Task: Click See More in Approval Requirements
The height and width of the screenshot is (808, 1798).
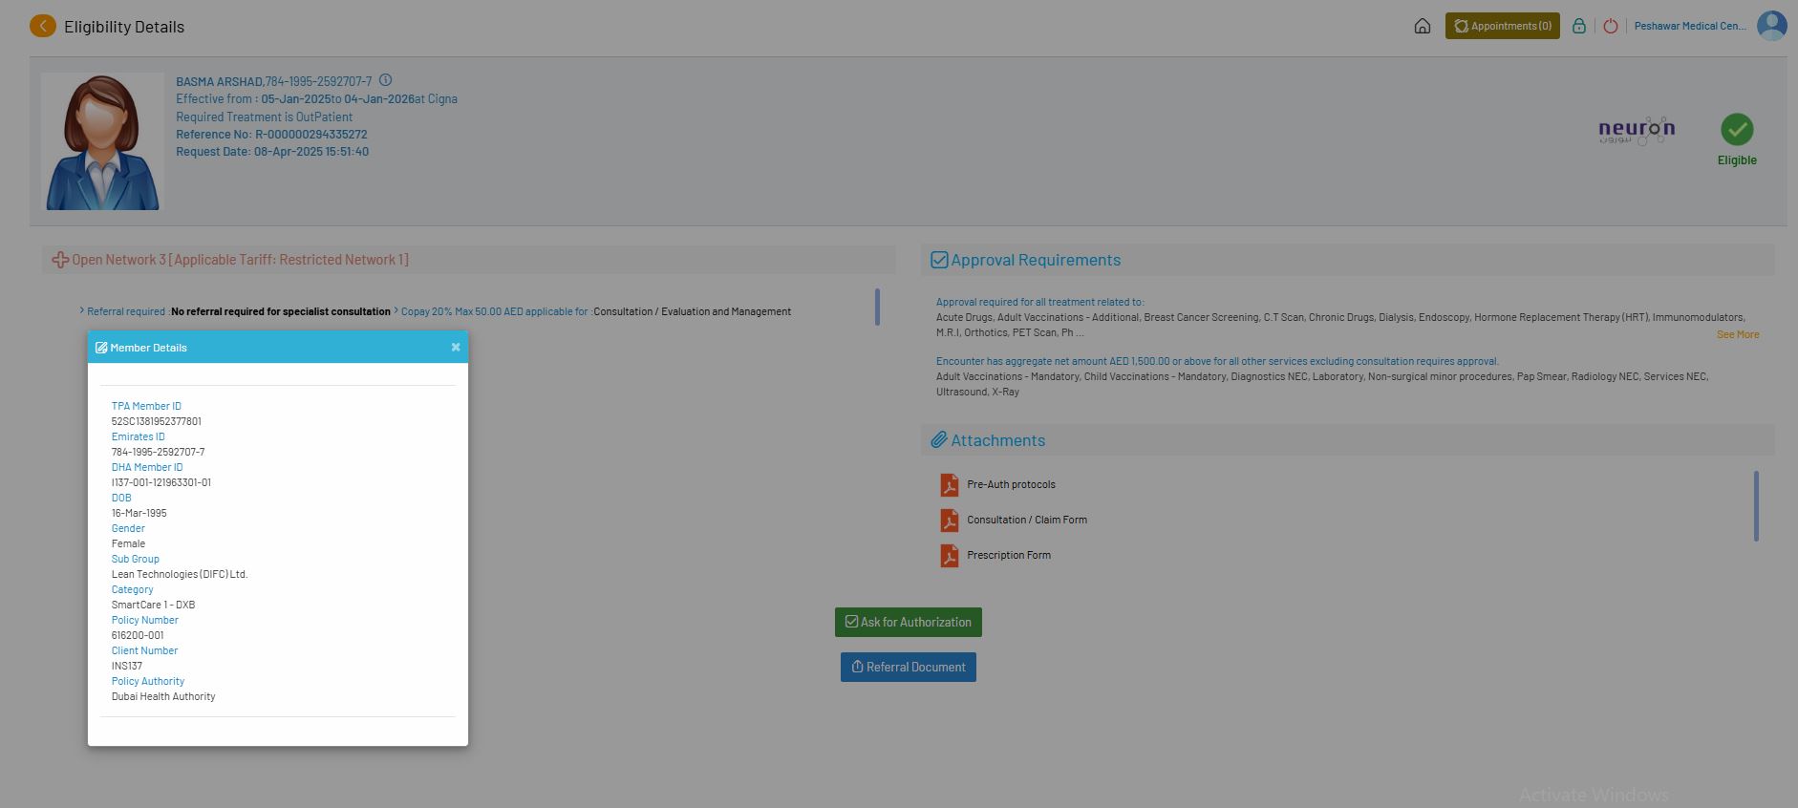Action: (x=1738, y=334)
